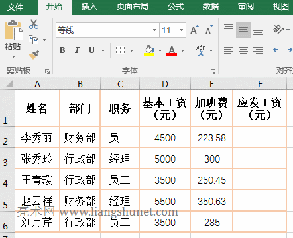The height and width of the screenshot is (238, 293).
Task: Switch to the 审阅 tab
Action: click(246, 7)
